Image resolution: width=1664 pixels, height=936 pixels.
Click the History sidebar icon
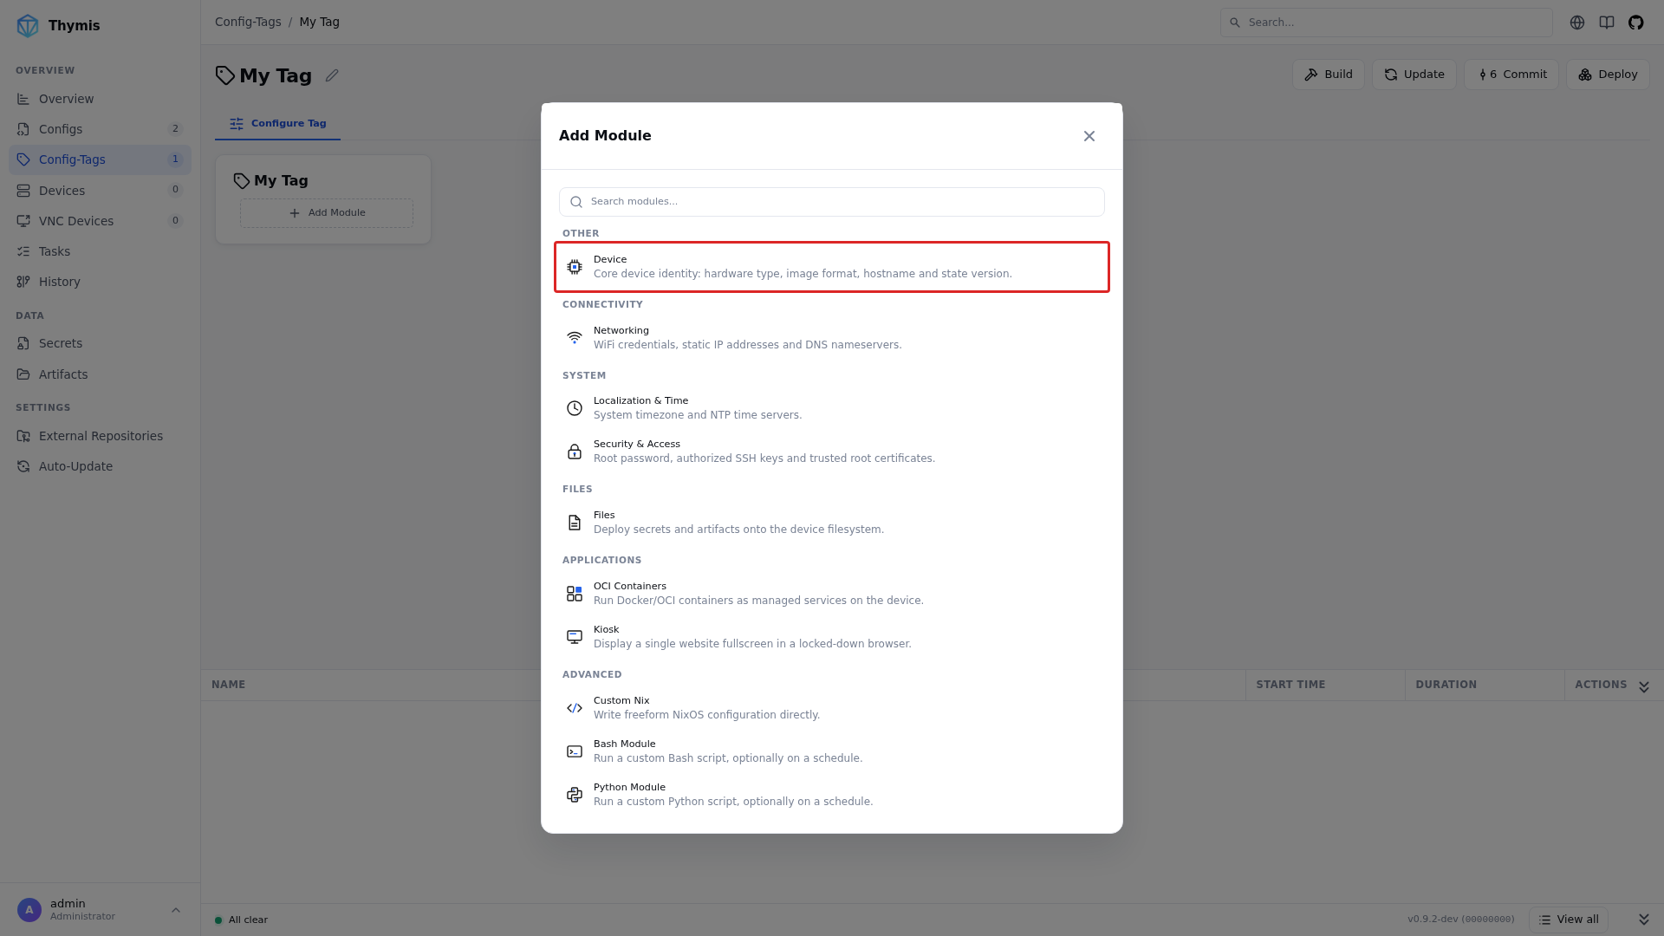pos(23,282)
